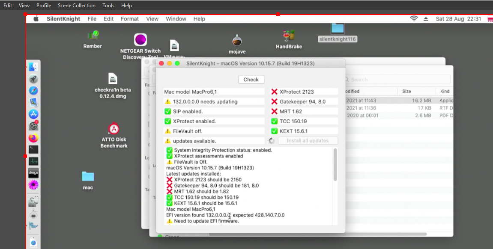Click the date and time in menu bar
493x249 pixels.
click(458, 19)
